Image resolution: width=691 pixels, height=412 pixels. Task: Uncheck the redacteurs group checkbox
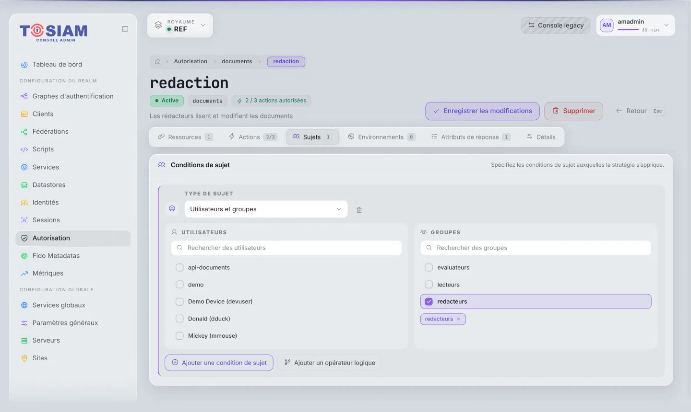(429, 302)
